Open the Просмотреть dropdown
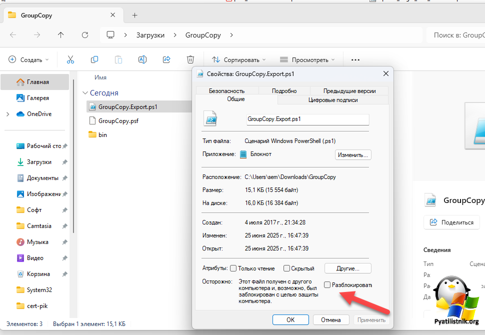Viewport: 485px width, 335px height. pyautogui.click(x=307, y=59)
